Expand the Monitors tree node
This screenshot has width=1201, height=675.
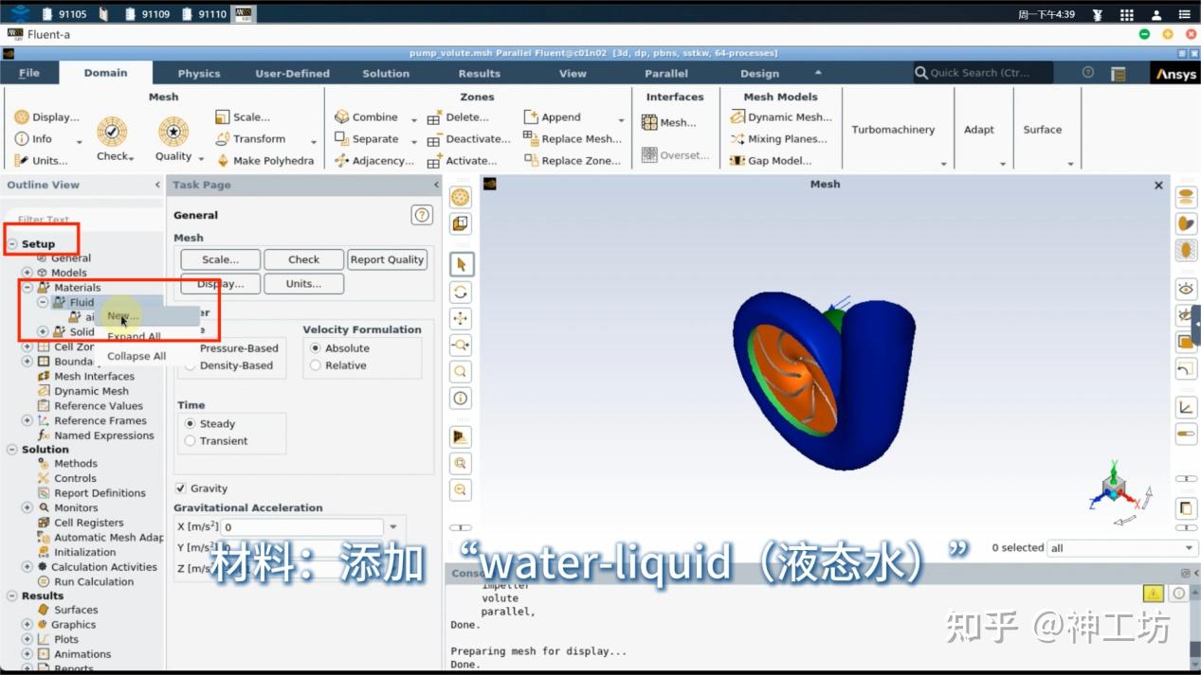tap(27, 508)
